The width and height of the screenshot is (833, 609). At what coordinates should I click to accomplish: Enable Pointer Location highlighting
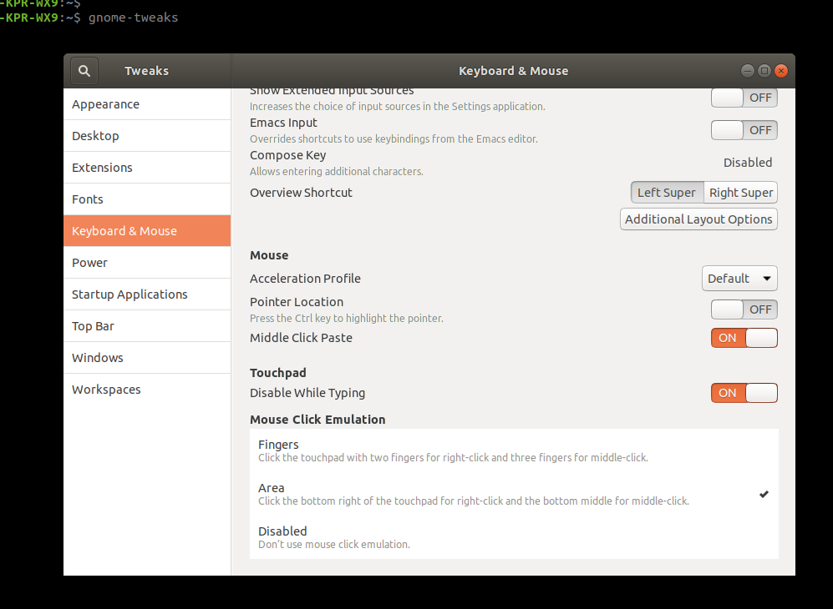744,309
